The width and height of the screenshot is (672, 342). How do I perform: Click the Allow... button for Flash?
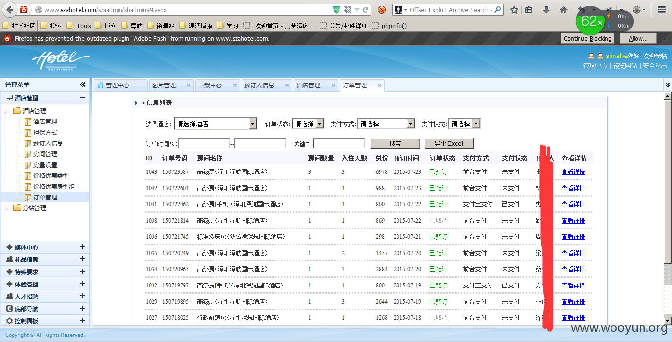click(639, 38)
